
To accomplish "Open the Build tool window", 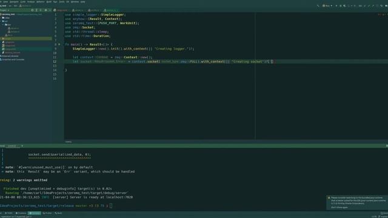I will pos(58,213).
